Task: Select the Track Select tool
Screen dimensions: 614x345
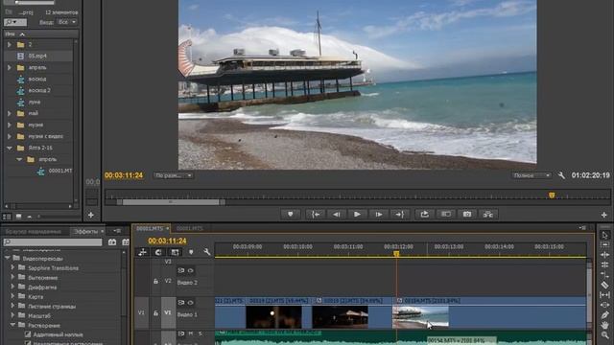Action: (x=604, y=245)
